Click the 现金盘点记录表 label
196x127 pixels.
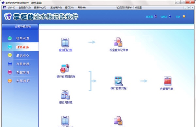click(119, 50)
